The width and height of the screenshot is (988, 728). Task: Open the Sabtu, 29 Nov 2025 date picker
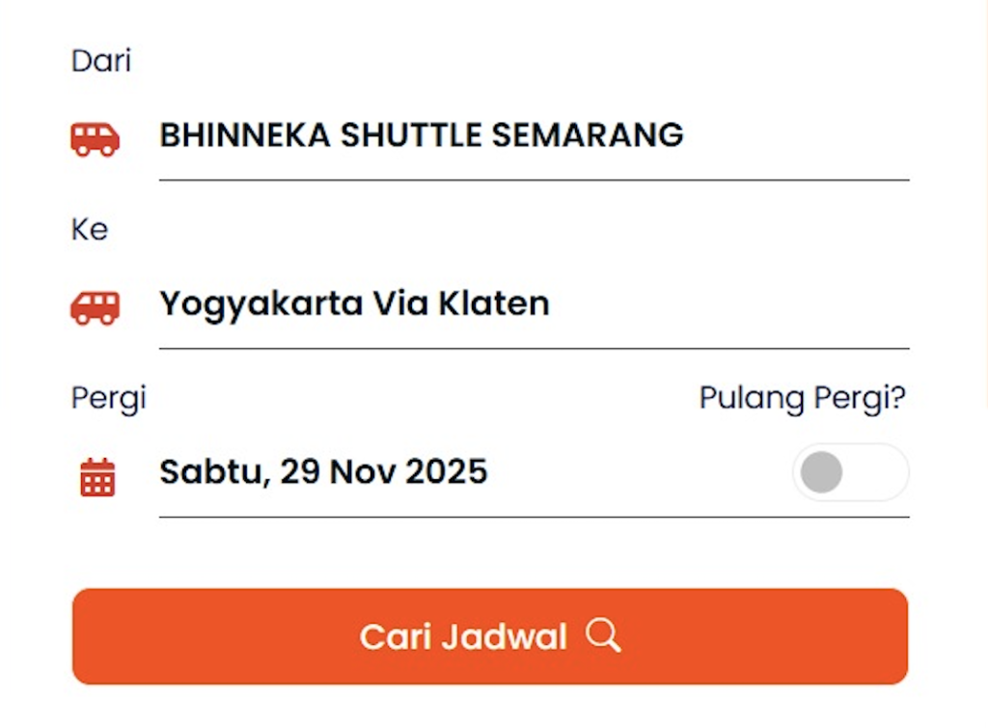click(323, 472)
